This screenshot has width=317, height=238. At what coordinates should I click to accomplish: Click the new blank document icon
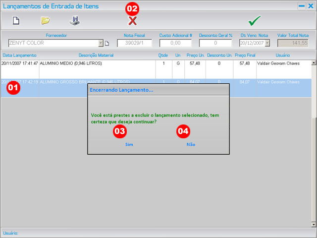[15, 21]
